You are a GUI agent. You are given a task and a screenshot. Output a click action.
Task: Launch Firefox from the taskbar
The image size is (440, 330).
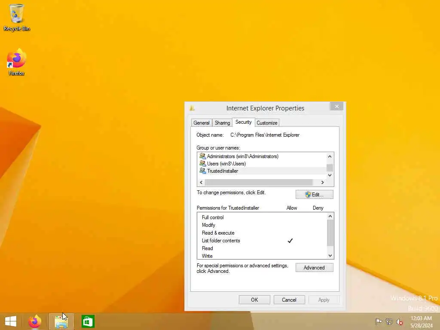[35, 321]
